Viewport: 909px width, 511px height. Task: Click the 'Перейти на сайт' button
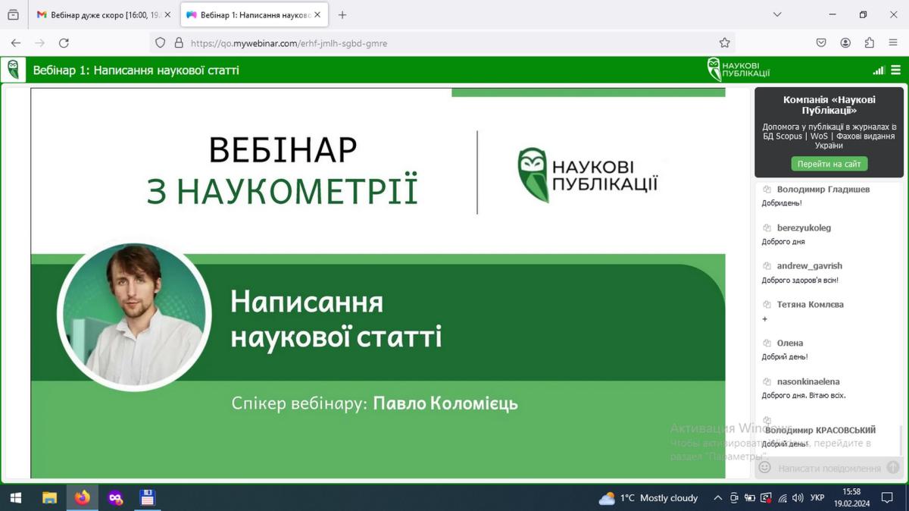pos(829,164)
